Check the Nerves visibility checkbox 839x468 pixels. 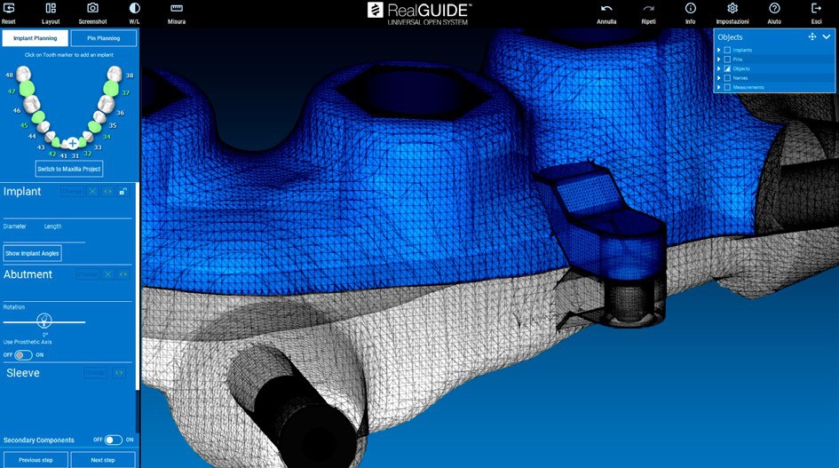(x=727, y=77)
